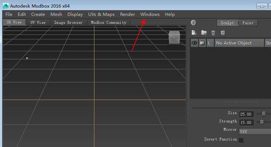Open the Render menu
271x147 pixels.
click(127, 14)
